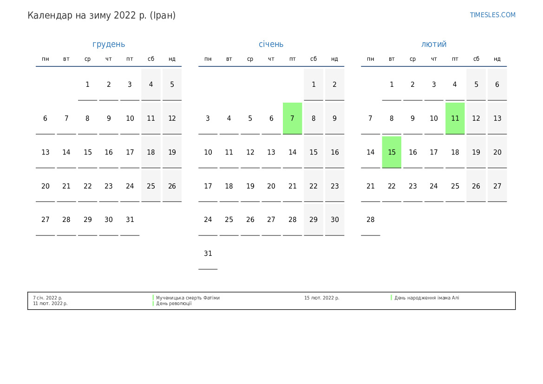Image resolution: width=543 pixels, height=384 pixels.
Task: Click the 31 in the січень calendar
Action: pos(208,254)
